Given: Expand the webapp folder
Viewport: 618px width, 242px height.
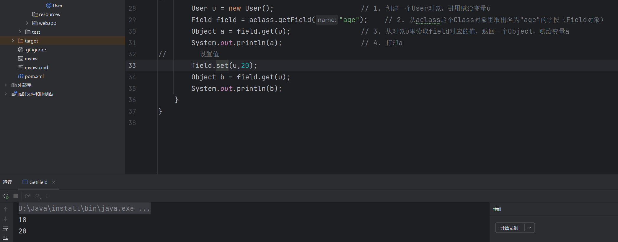Looking at the screenshot, I should (x=27, y=23).
